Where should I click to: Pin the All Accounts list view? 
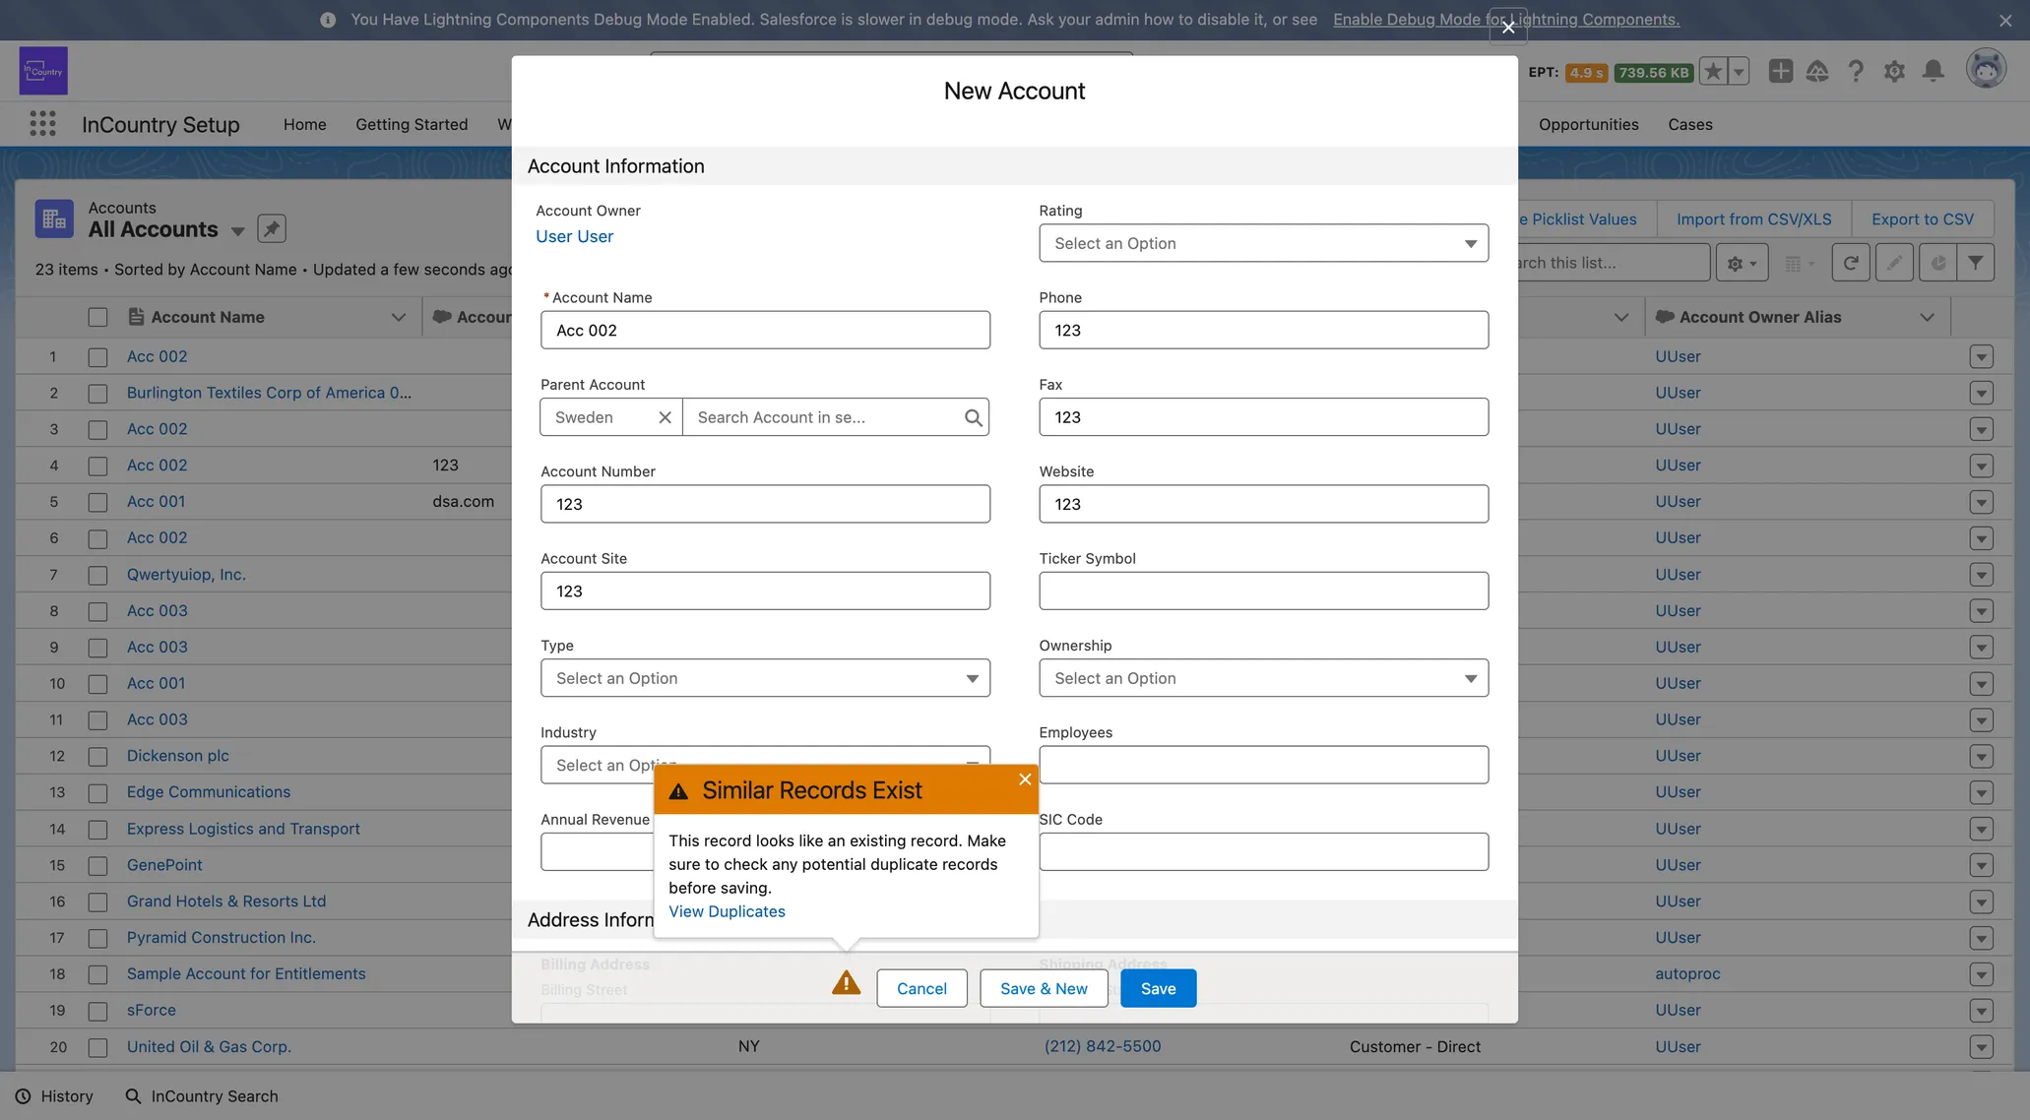click(x=272, y=229)
